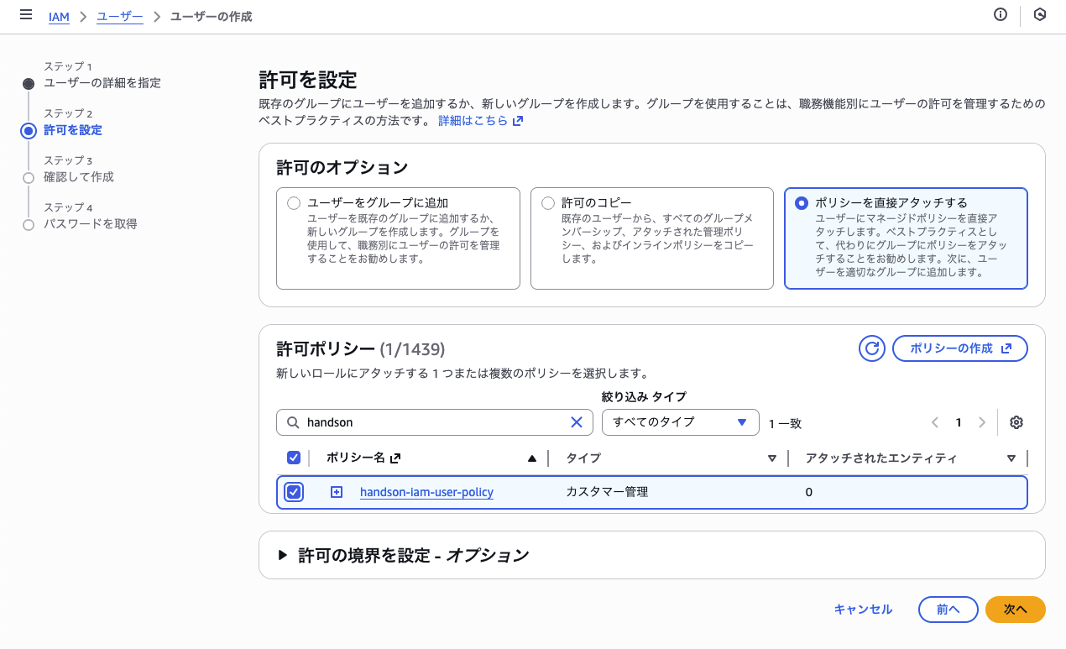
Task: Click inside the policy search field
Action: point(420,422)
